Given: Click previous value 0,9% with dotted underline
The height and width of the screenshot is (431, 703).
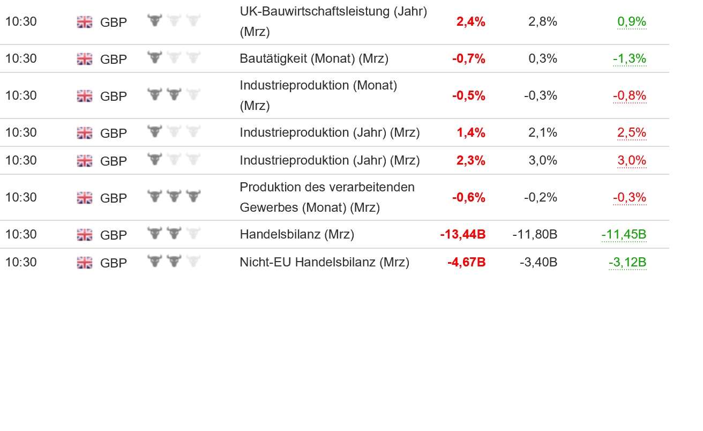Looking at the screenshot, I should pos(632,22).
